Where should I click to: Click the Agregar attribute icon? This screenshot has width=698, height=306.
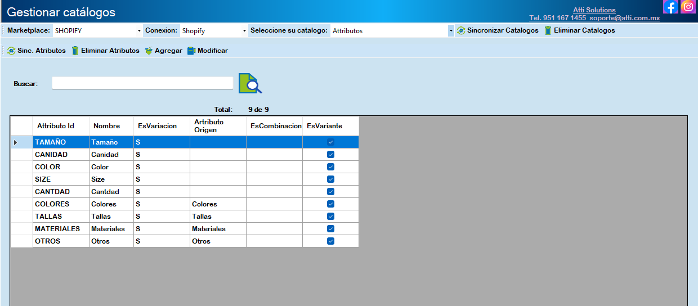[x=149, y=51]
